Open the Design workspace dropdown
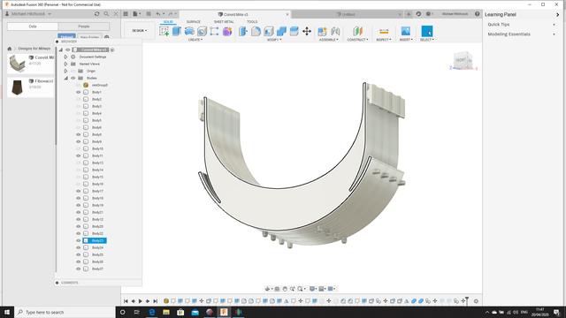 pos(140,31)
